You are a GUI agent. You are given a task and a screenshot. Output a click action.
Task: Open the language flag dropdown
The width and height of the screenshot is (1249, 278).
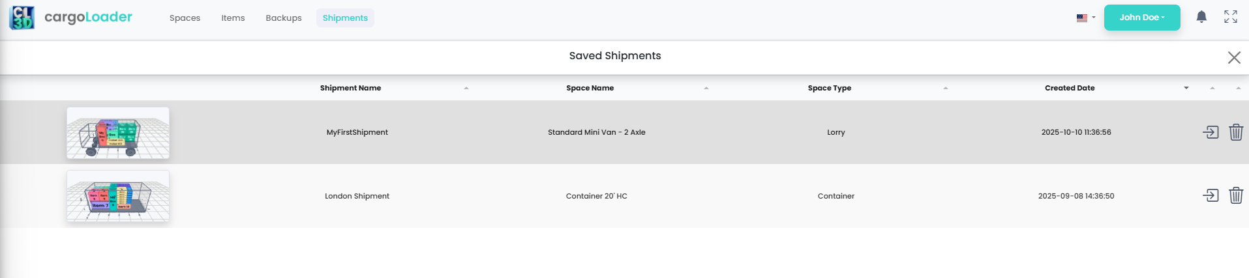(x=1086, y=18)
